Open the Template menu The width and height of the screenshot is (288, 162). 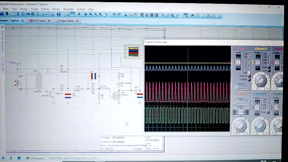point(68,9)
